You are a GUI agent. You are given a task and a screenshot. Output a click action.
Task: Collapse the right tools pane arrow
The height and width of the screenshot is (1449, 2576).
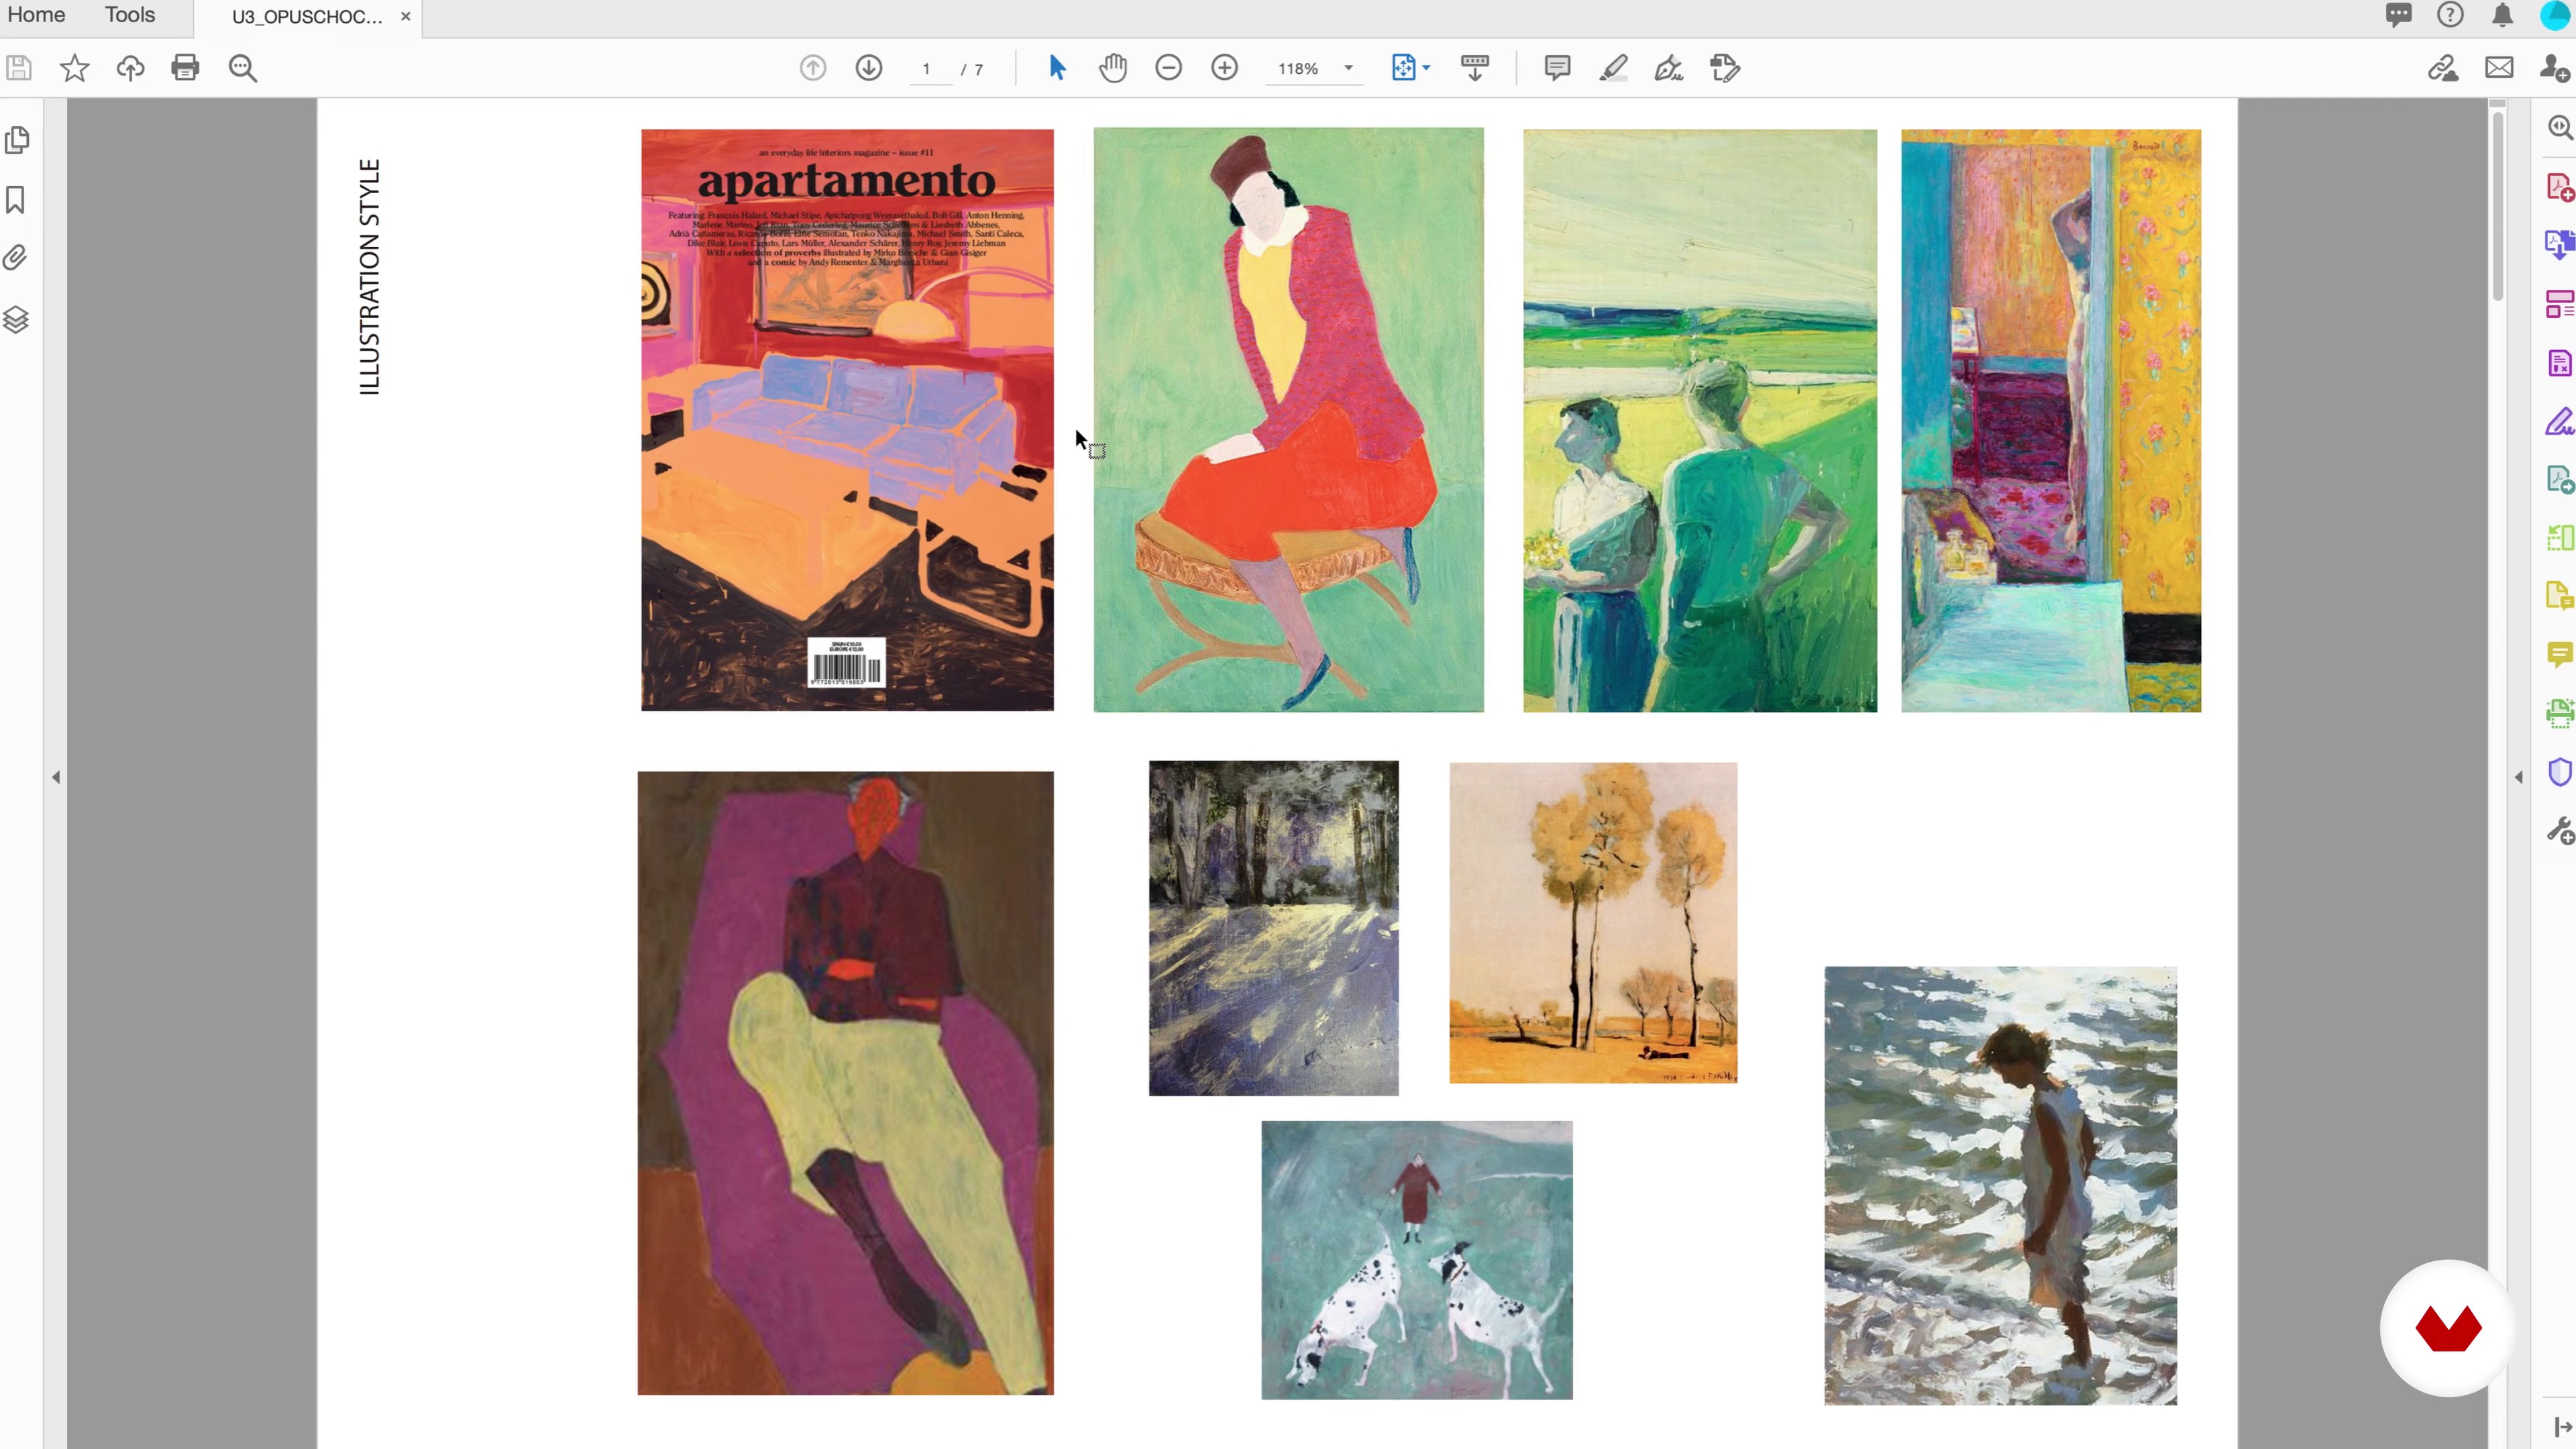pyautogui.click(x=2518, y=777)
